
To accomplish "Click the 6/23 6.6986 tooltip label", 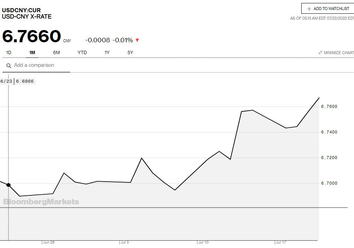I will [x=18, y=81].
